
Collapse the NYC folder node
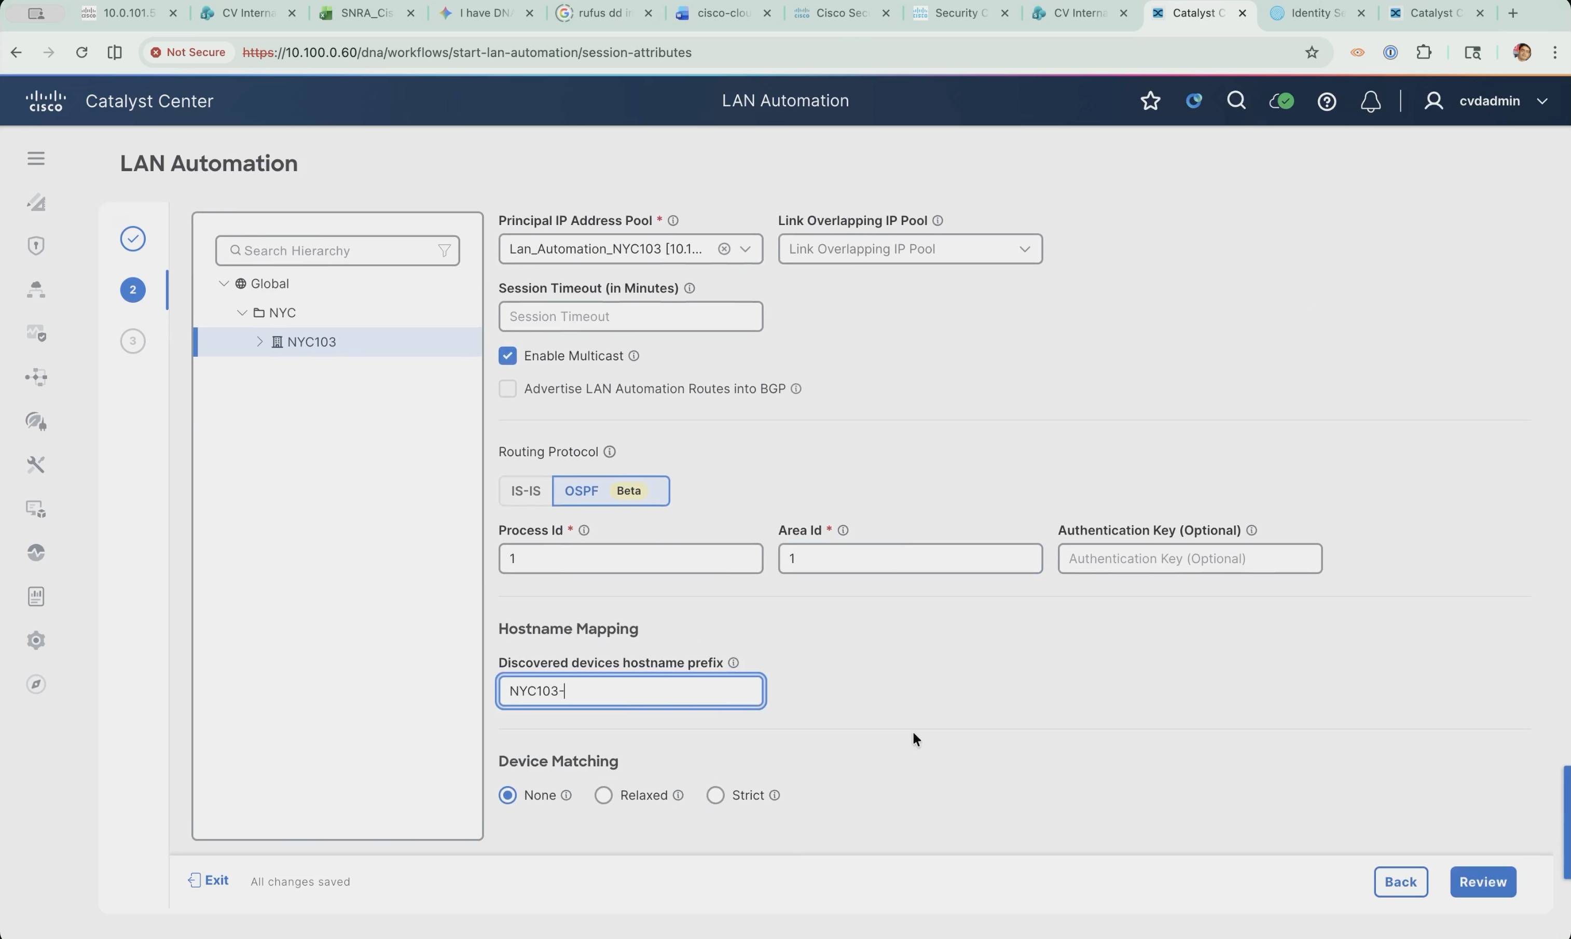click(242, 313)
